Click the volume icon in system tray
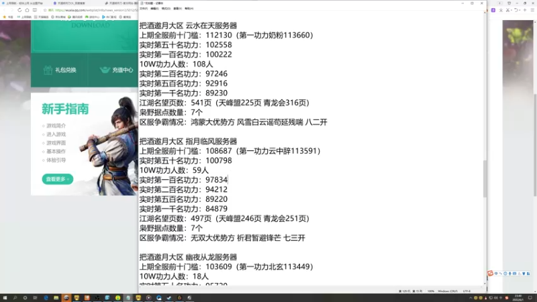Screen dimensions: 537x302 pos(495,298)
